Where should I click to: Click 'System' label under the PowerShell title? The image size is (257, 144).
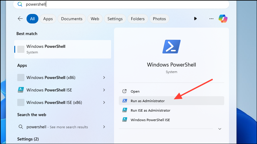[x=172, y=72]
